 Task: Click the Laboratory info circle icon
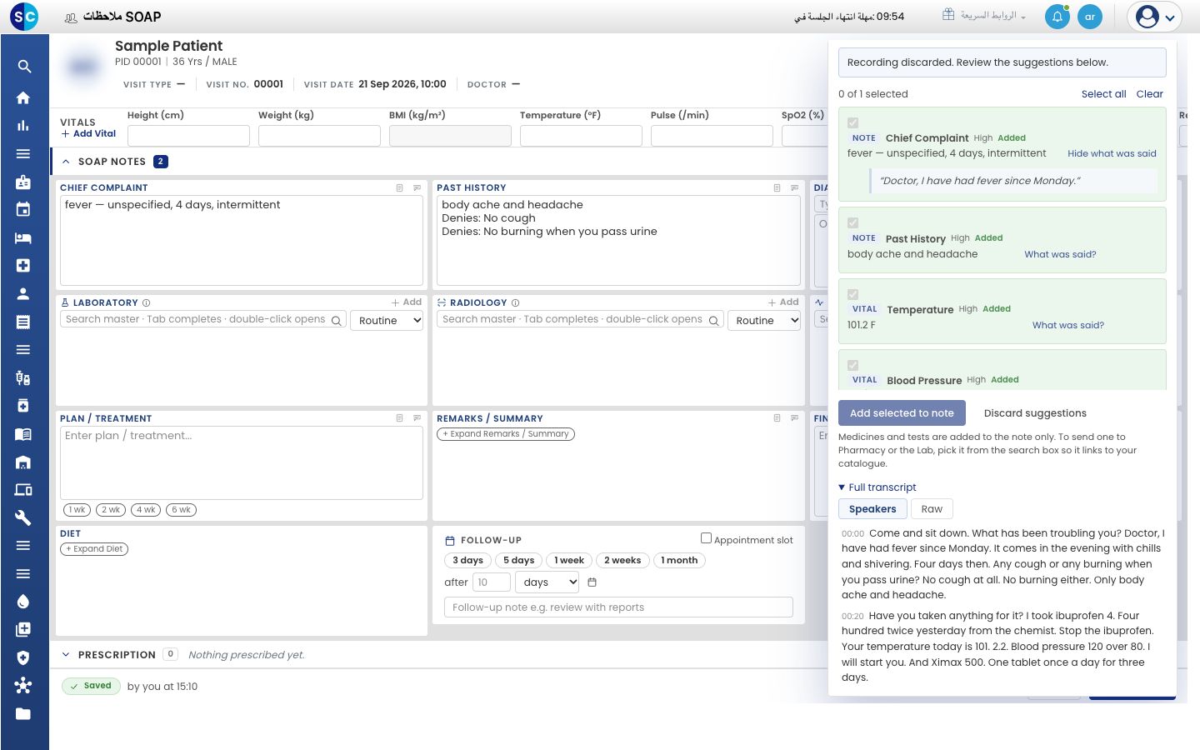click(147, 303)
